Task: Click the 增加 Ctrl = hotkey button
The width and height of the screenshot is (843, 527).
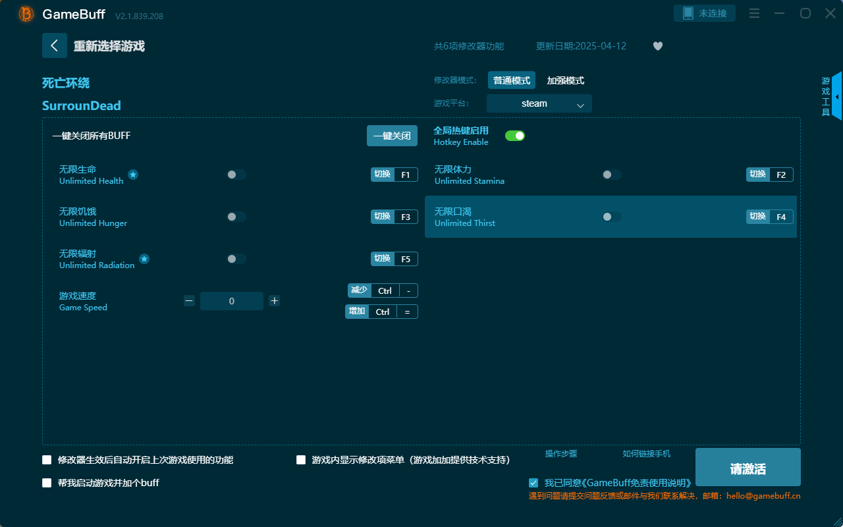Action: tap(381, 312)
